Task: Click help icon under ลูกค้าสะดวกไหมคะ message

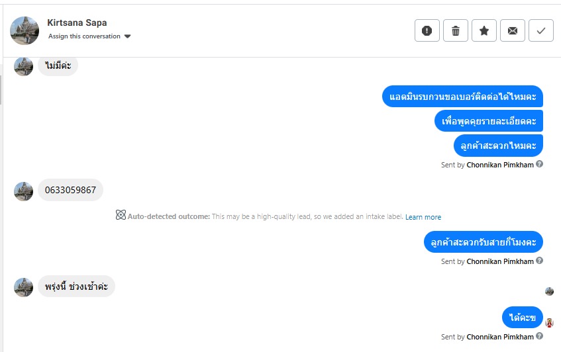Action: [539, 164]
